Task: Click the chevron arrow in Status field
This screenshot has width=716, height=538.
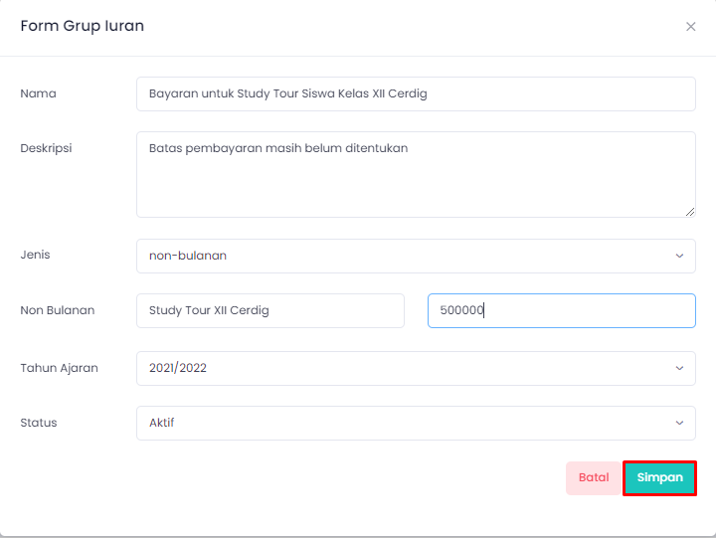Action: pos(679,423)
